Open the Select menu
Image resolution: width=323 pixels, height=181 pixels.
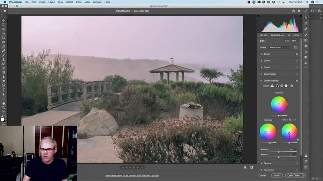point(70,2)
